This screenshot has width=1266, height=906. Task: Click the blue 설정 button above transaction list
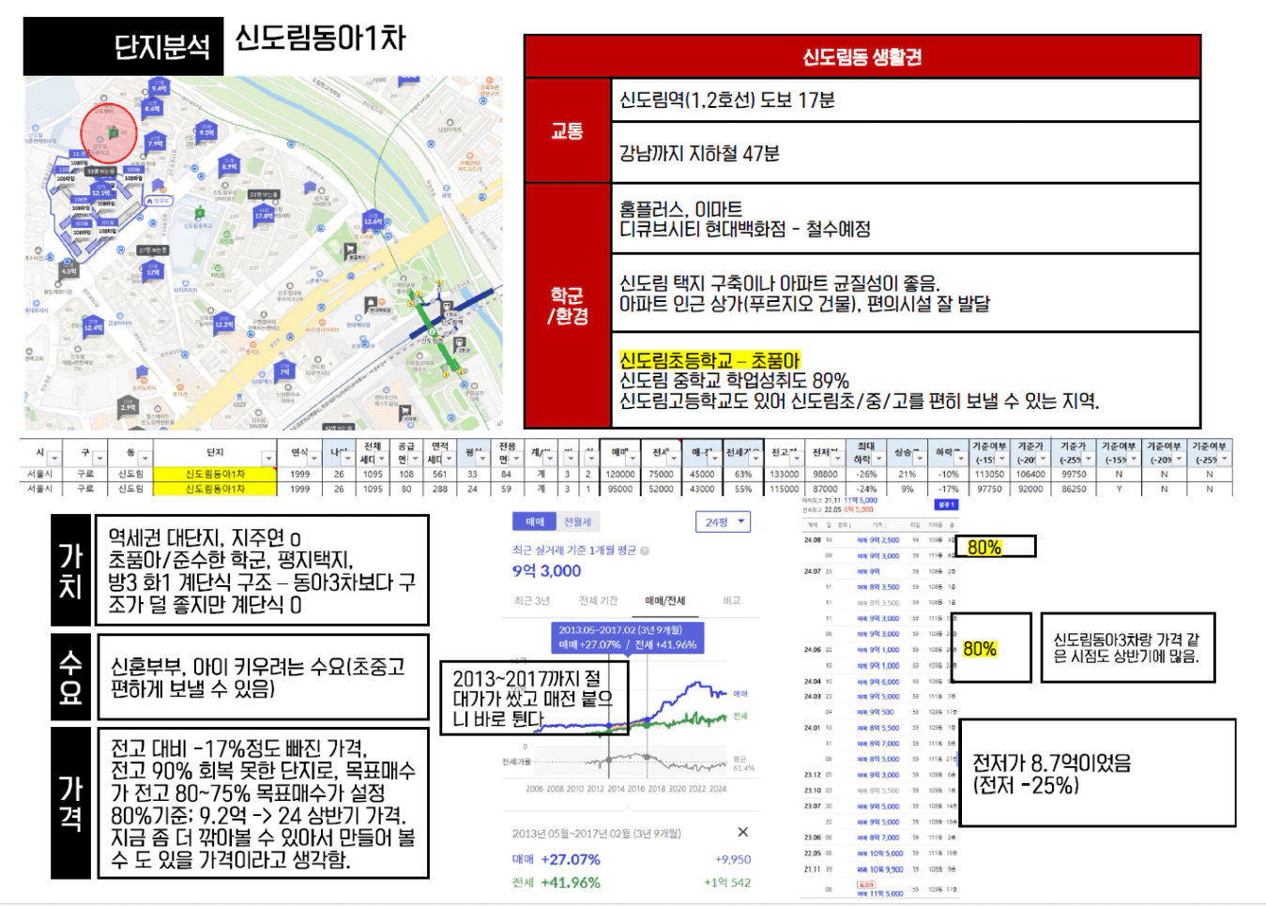(946, 505)
